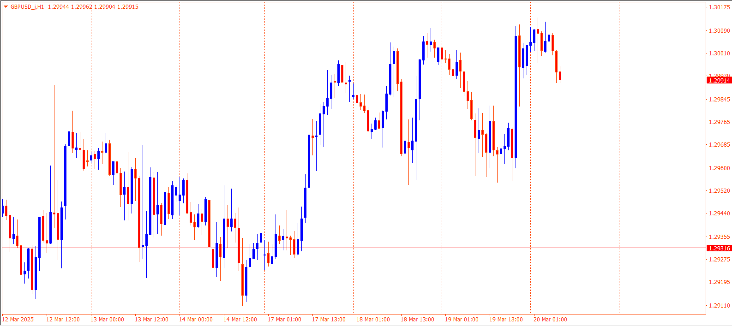Image resolution: width=732 pixels, height=326 pixels.
Task: Click the red 1.29316 price tag
Action: (719, 248)
